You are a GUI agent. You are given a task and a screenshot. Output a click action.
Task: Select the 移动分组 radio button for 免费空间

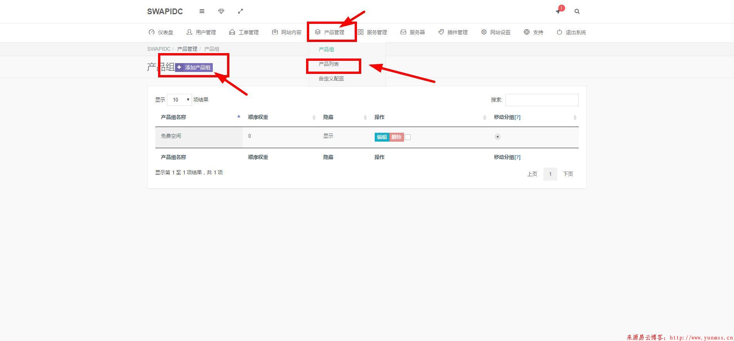498,137
